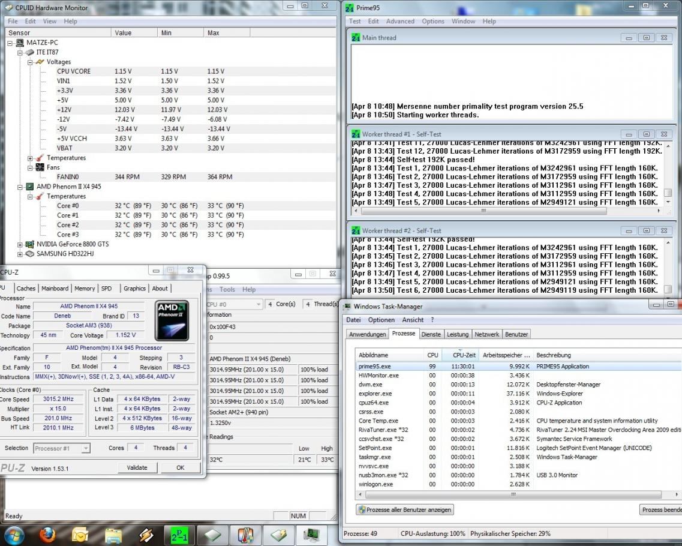
Task: Collapse the ITE IT87 node
Action: (20, 52)
